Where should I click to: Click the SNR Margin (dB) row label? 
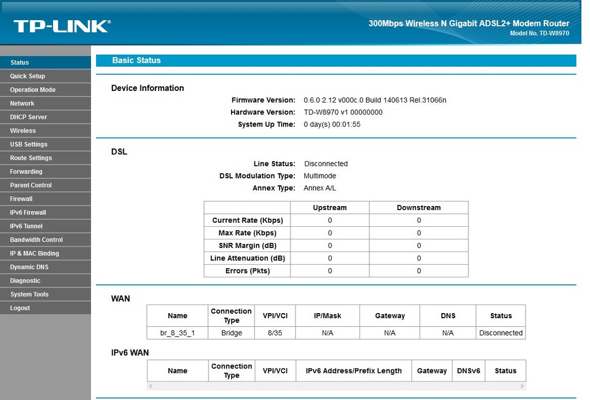(247, 246)
